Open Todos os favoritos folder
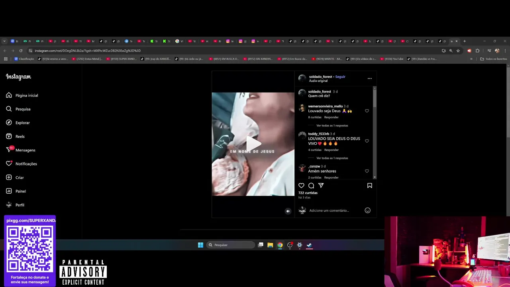This screenshot has width=510, height=287. click(x=494, y=59)
